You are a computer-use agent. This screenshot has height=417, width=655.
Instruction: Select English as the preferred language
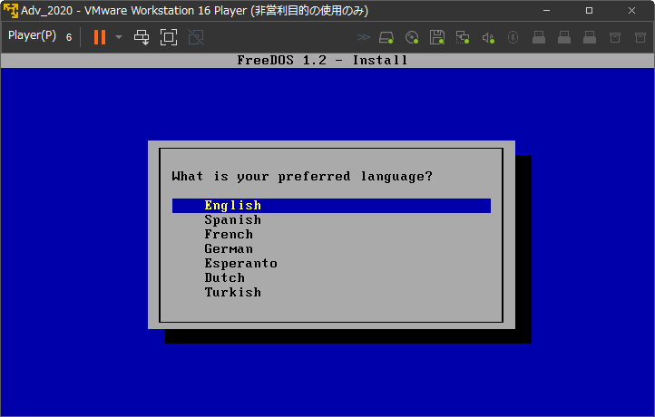[331, 206]
